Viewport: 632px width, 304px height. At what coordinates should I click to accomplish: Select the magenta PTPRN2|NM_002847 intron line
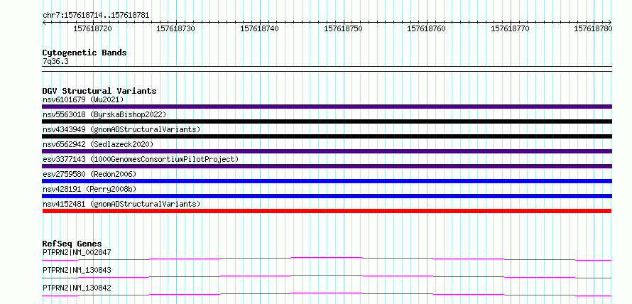click(327, 259)
